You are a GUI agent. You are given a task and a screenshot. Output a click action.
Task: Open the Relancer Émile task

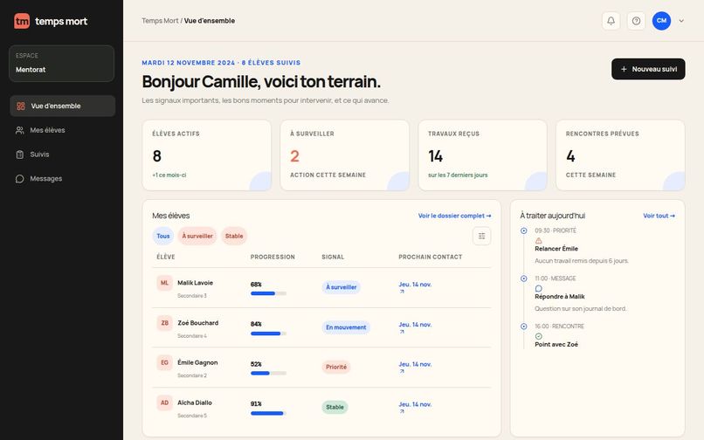556,249
